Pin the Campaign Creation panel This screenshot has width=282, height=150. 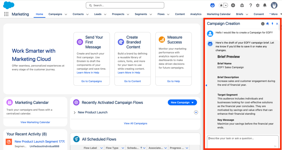point(272,24)
